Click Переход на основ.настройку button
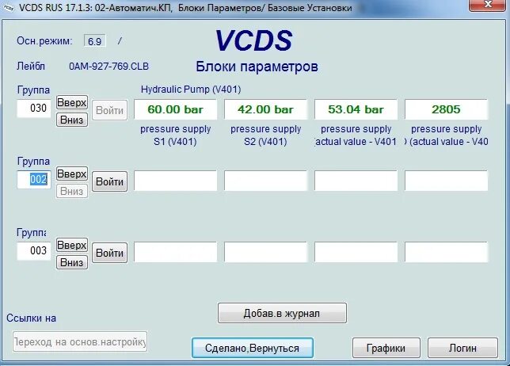The width and height of the screenshot is (510, 366). [x=80, y=341]
